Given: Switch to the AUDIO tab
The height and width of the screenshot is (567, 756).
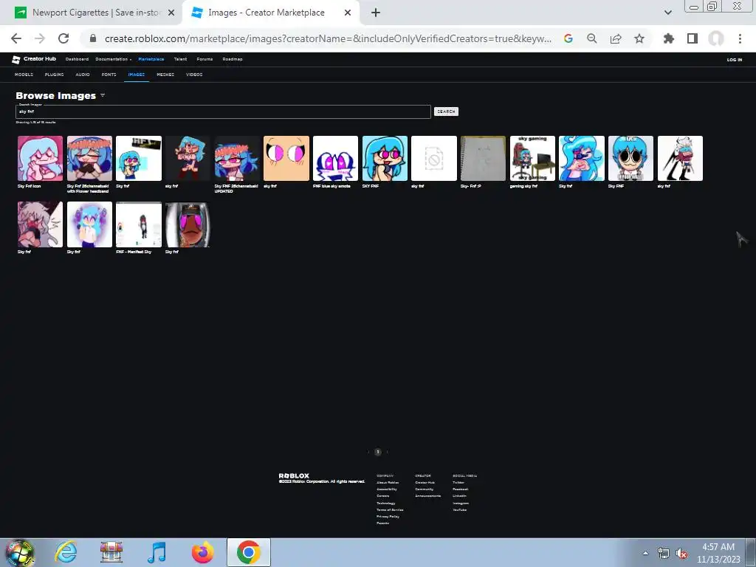Looking at the screenshot, I should coord(83,75).
